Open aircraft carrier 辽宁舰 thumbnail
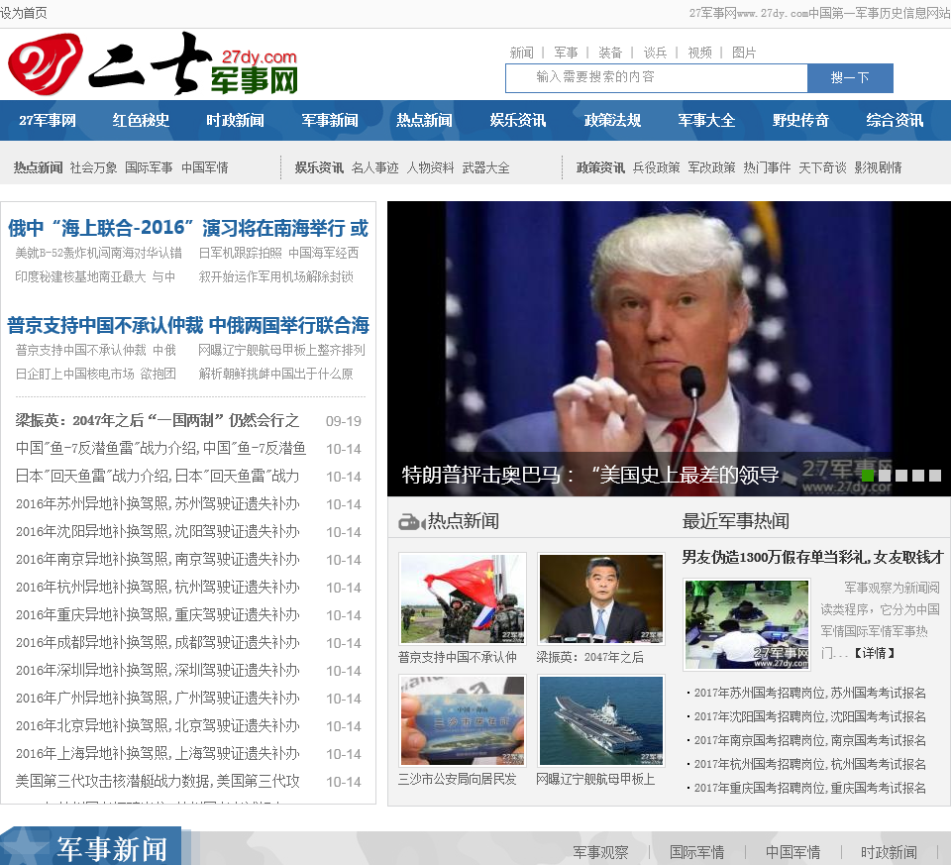 pos(601,720)
